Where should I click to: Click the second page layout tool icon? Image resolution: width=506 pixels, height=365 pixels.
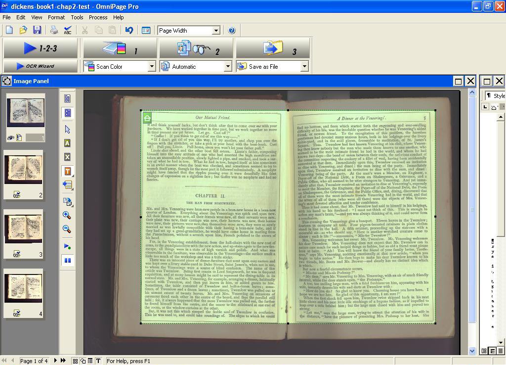click(x=67, y=113)
